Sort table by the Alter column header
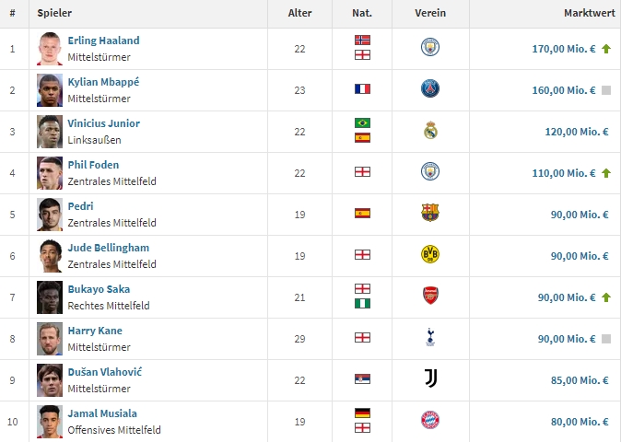The image size is (621, 442). [299, 13]
